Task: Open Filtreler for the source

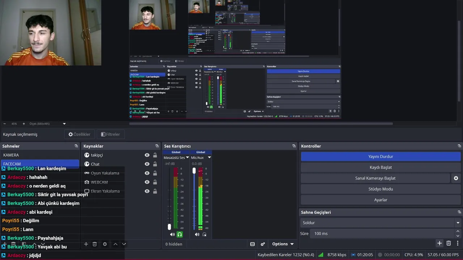Action: (x=110, y=134)
